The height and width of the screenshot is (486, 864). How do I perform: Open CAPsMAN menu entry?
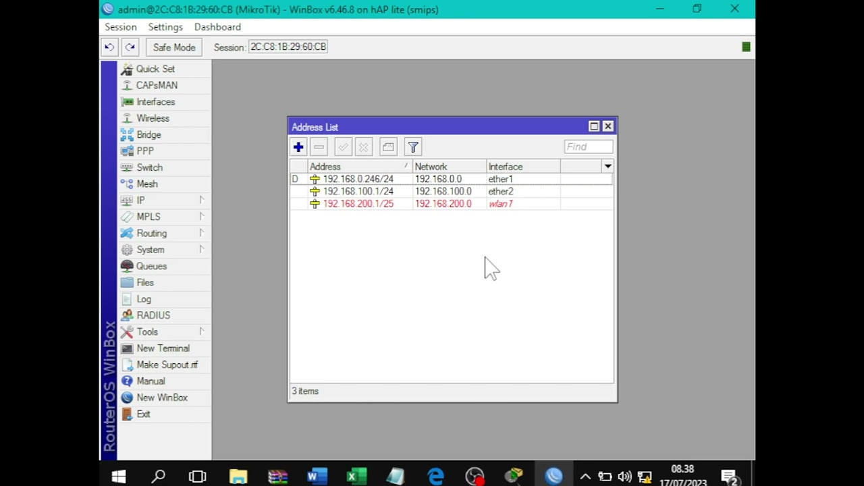coord(157,85)
